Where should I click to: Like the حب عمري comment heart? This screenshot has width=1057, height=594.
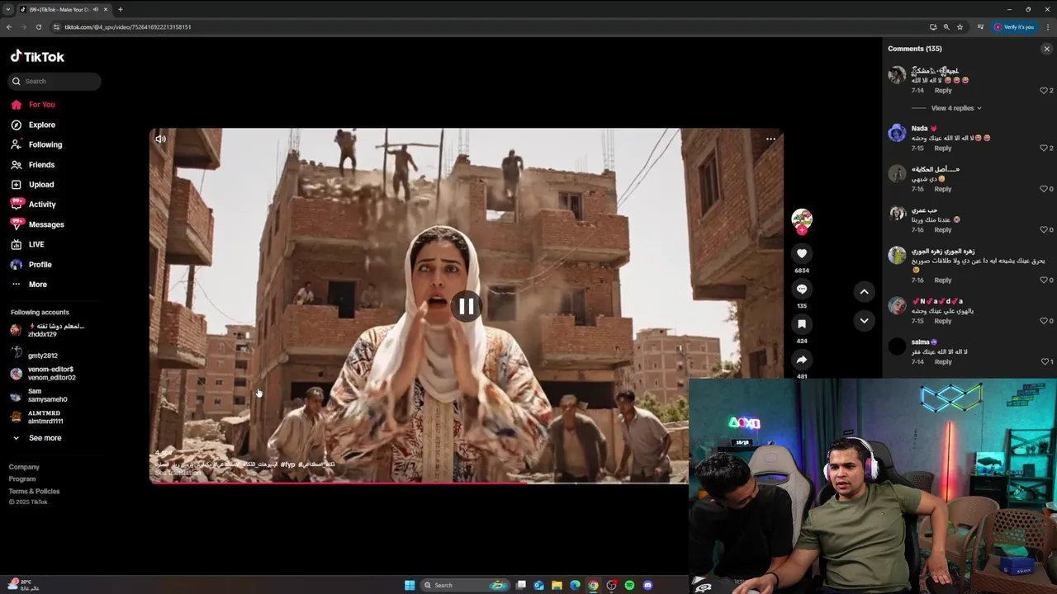pos(1044,230)
